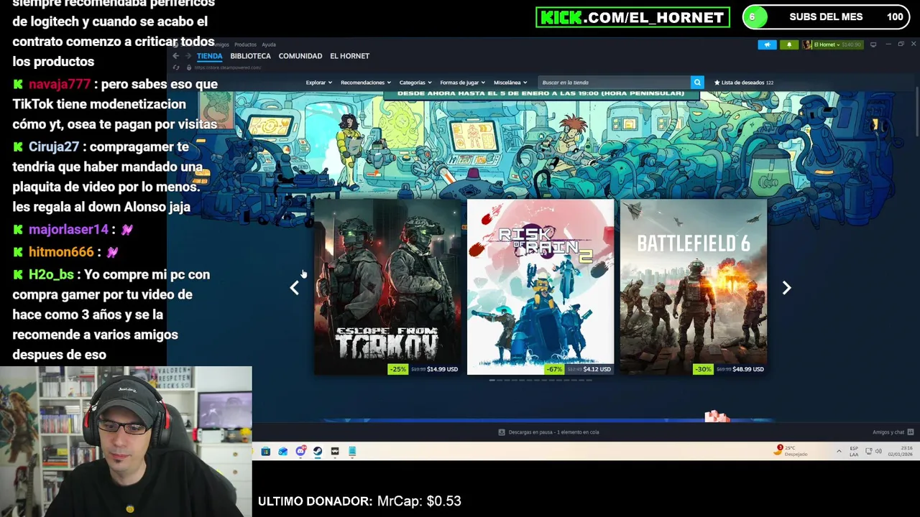Image resolution: width=920 pixels, height=517 pixels.
Task: Click majorlaser14 username in chat
Action: pos(68,230)
